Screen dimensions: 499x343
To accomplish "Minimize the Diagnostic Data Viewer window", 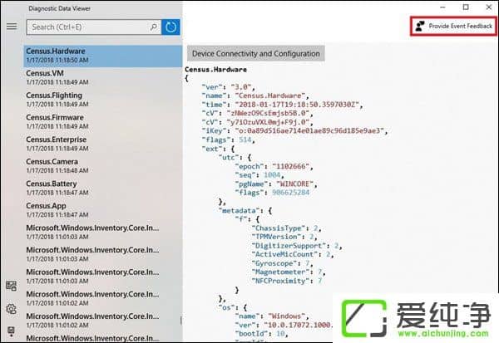I will tap(442, 7).
